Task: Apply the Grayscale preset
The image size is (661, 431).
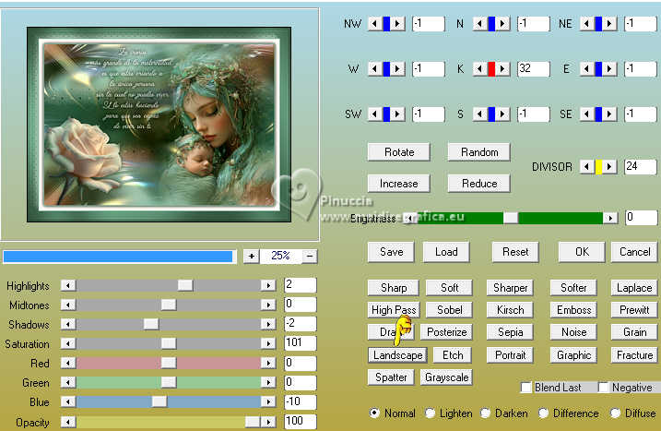Action: pyautogui.click(x=446, y=377)
